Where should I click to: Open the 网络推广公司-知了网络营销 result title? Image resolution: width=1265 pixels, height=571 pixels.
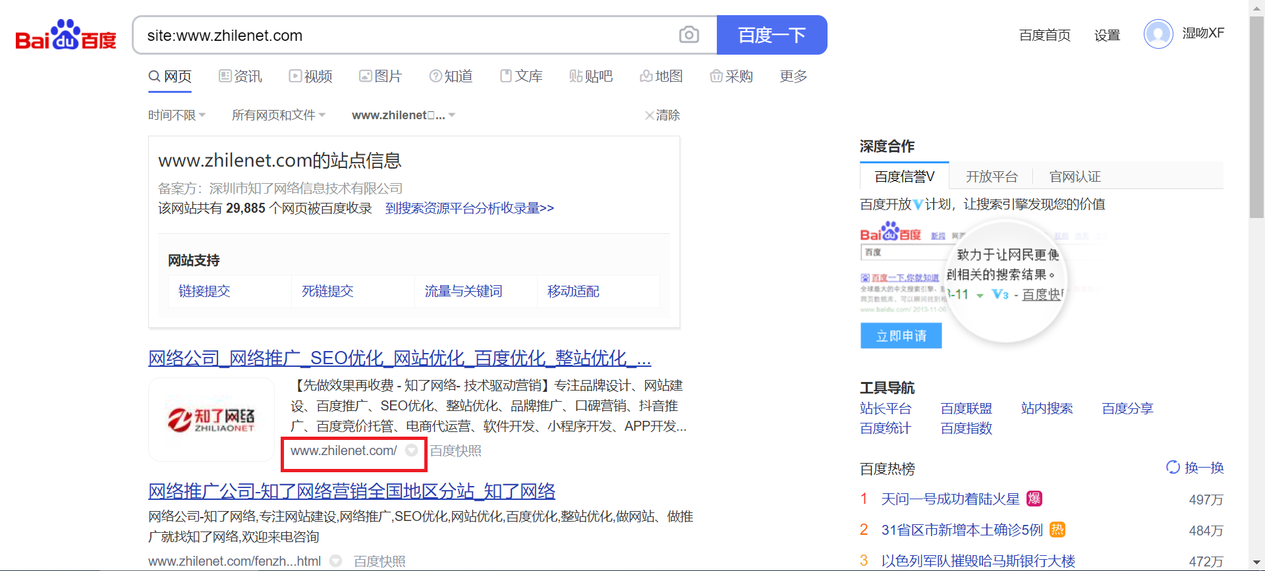point(352,491)
